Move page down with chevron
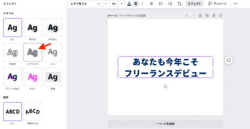Image resolution: width=250 pixels, height=129 pixels. coord(193,15)
